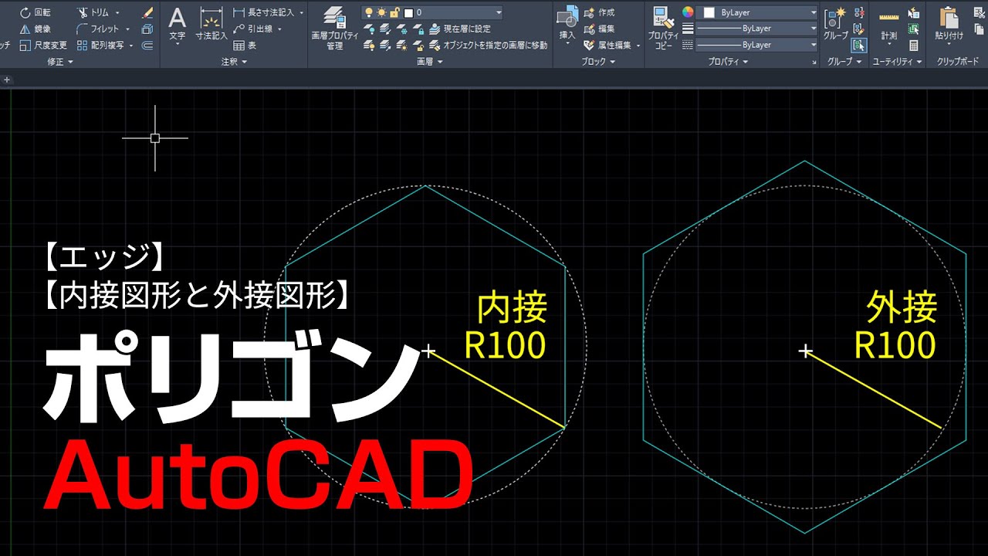Open the 配列複写 dropdown arrow
This screenshot has height=556, width=988.
click(x=131, y=46)
